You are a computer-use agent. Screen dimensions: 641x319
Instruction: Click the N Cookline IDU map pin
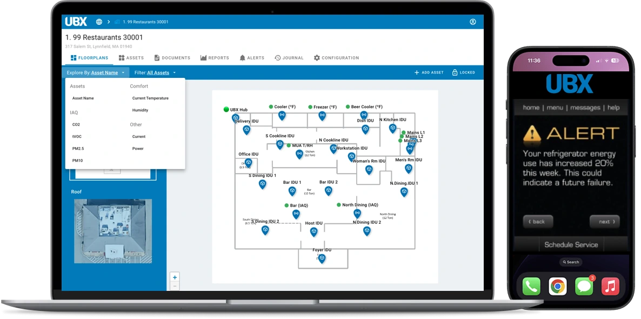coord(333,149)
